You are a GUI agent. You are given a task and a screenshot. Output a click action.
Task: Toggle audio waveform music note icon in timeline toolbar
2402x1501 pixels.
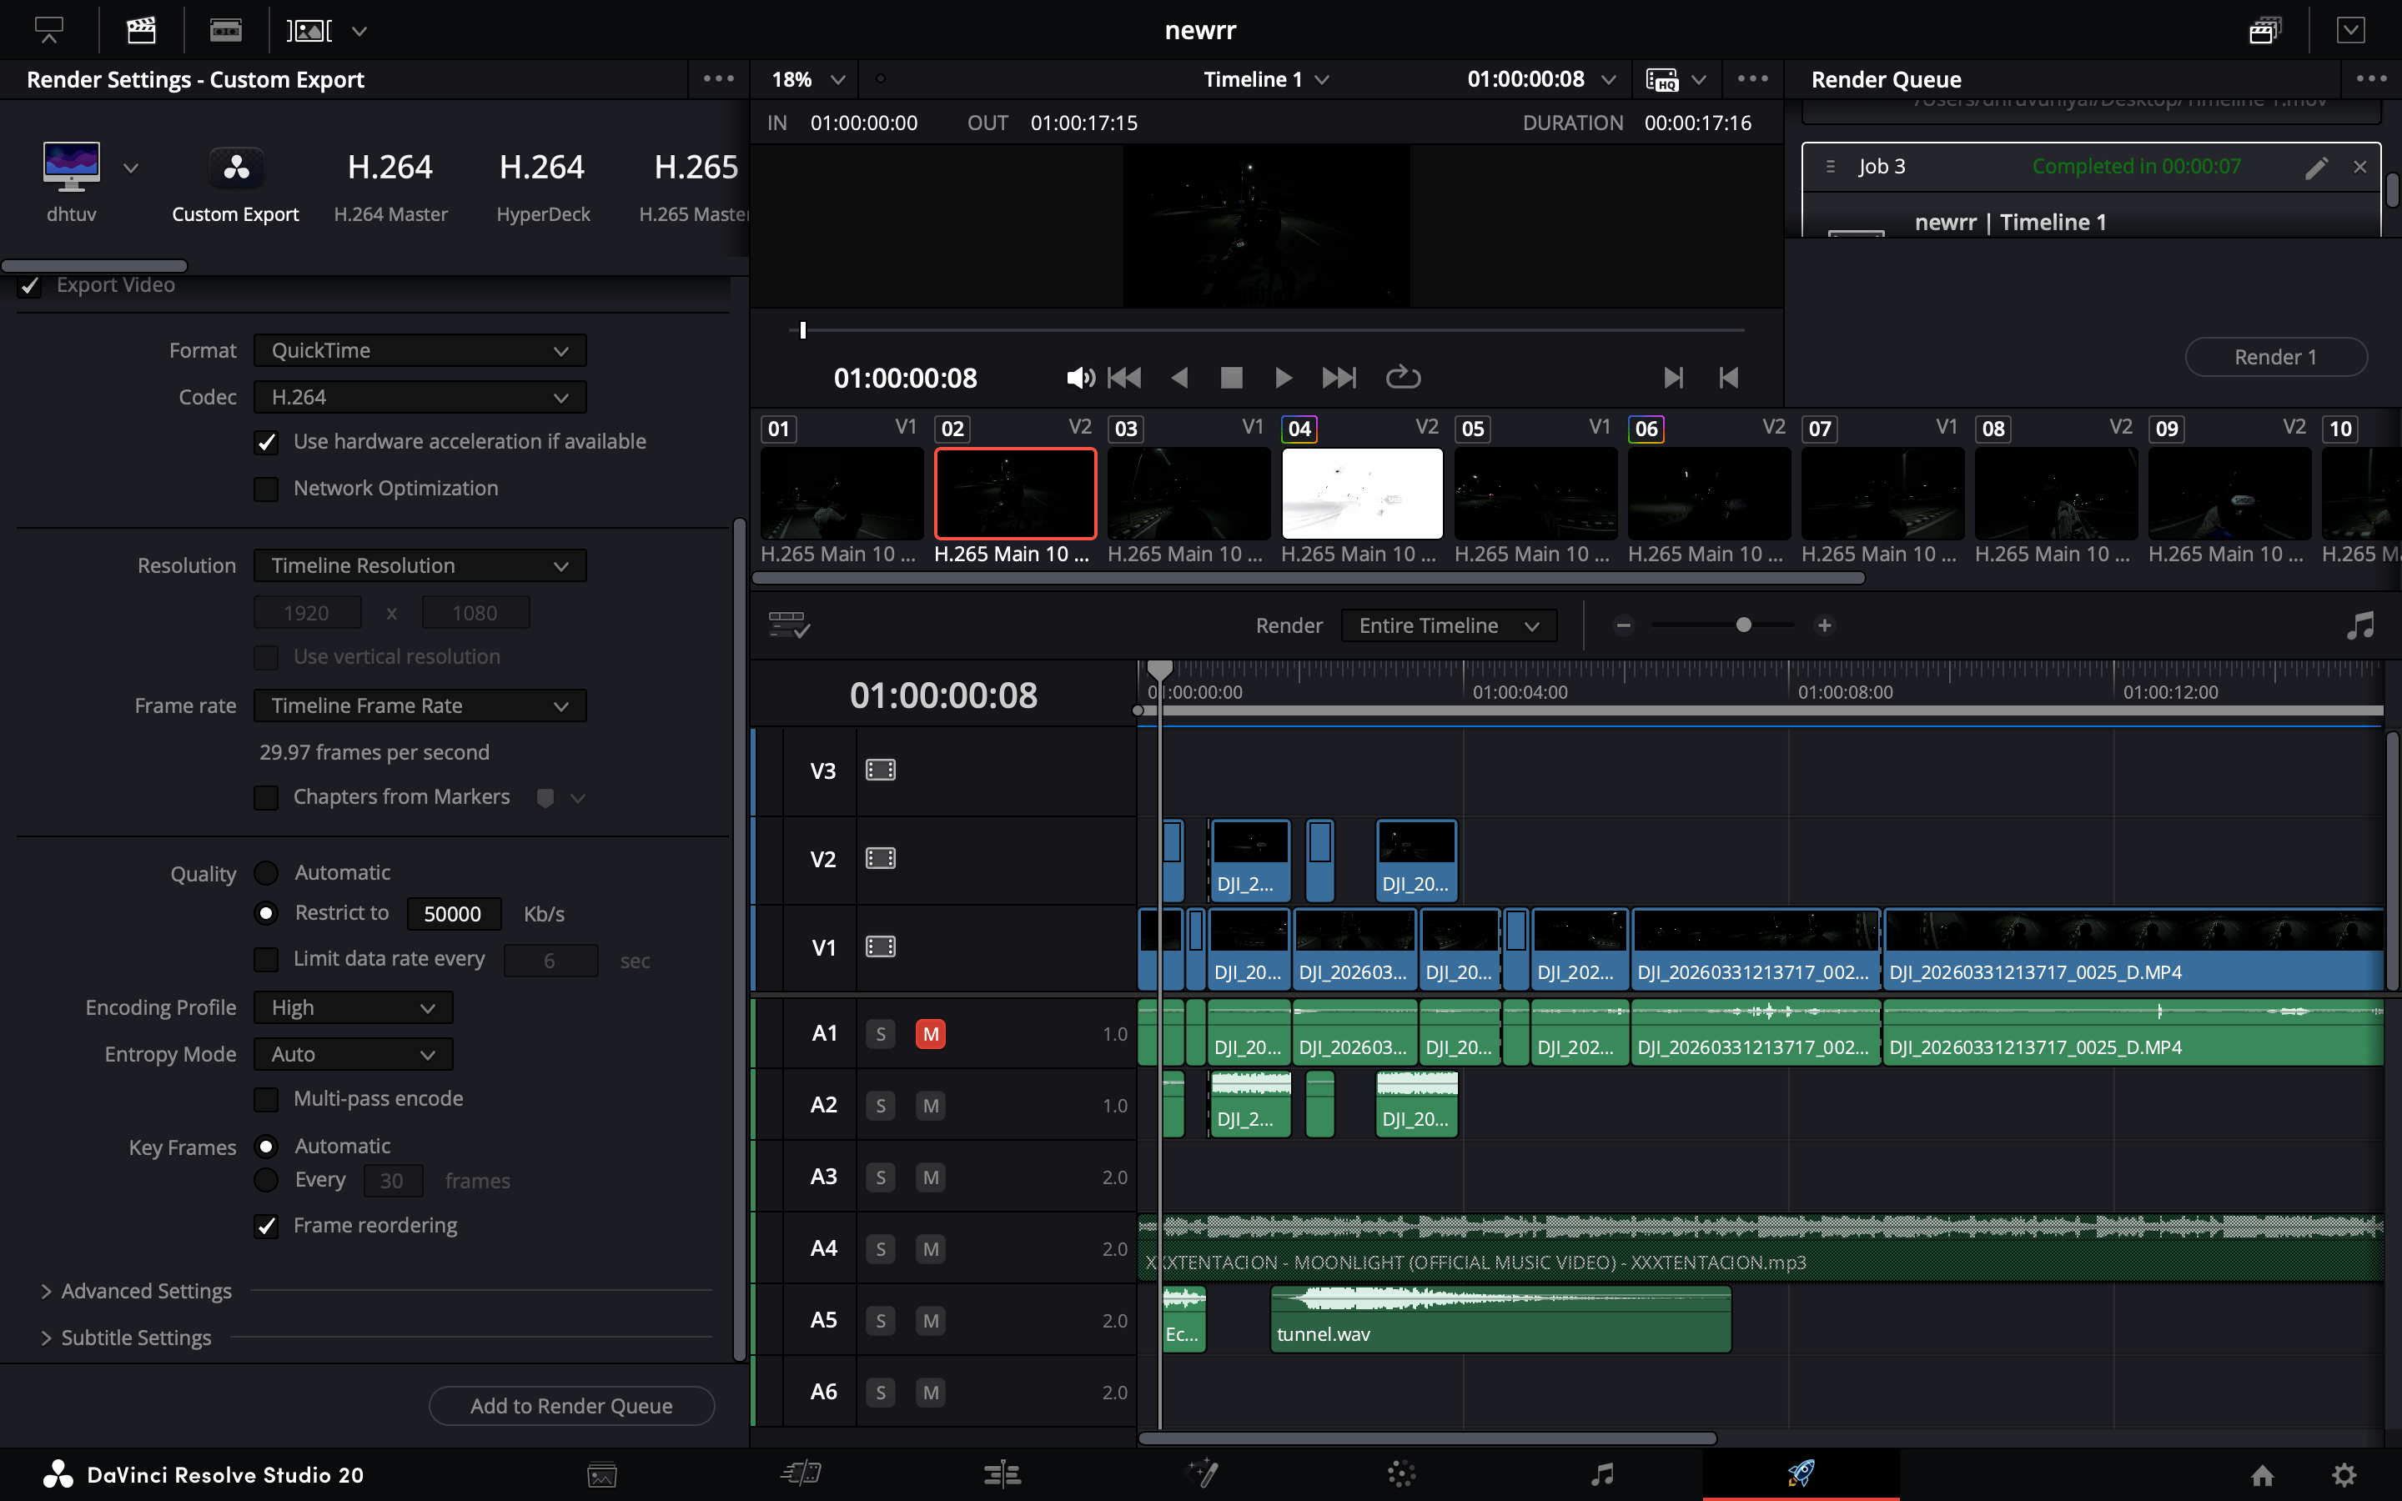tap(2360, 625)
